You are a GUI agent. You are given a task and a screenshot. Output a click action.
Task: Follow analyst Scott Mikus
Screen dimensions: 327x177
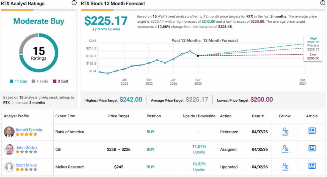pos(285,167)
